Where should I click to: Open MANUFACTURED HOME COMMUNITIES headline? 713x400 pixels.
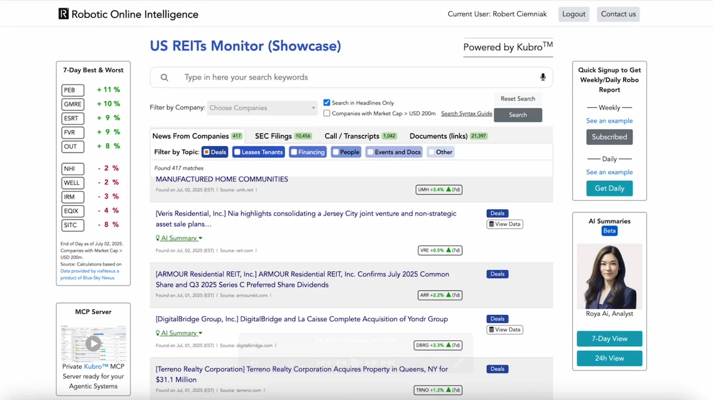[x=222, y=179]
